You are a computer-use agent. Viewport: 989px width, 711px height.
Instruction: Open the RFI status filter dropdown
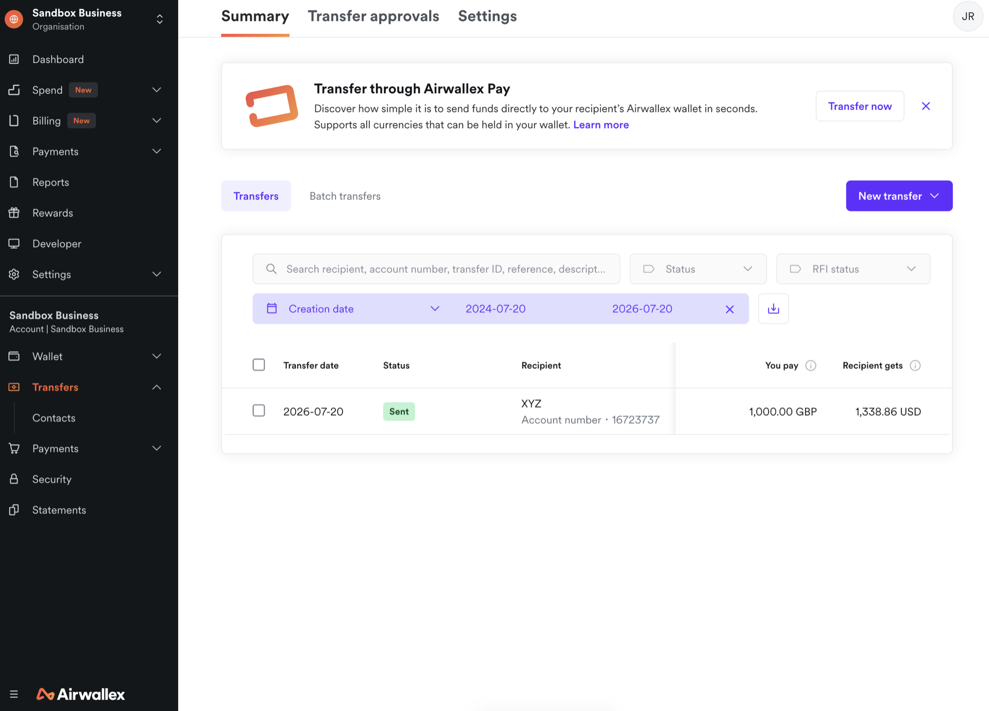(x=853, y=269)
